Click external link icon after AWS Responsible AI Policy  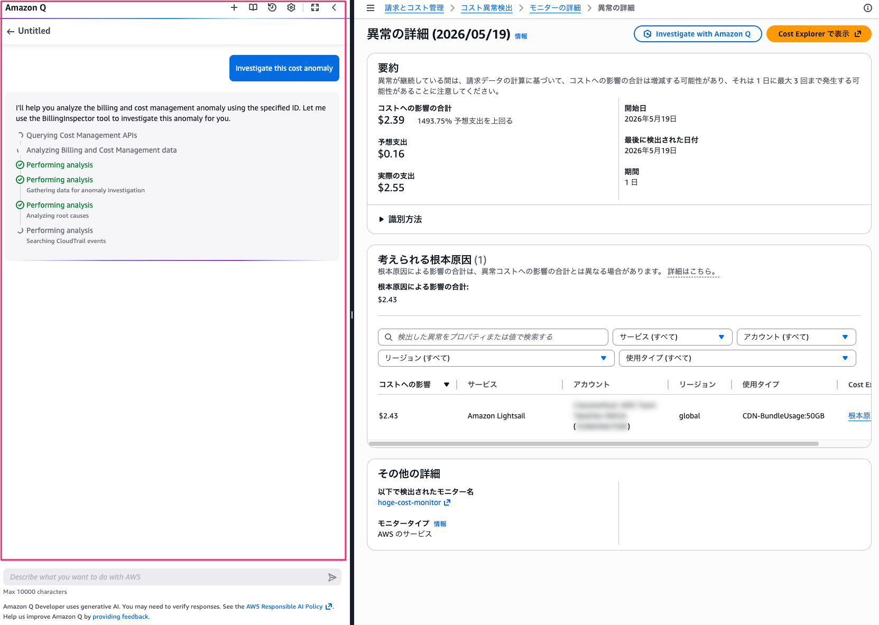[329, 607]
